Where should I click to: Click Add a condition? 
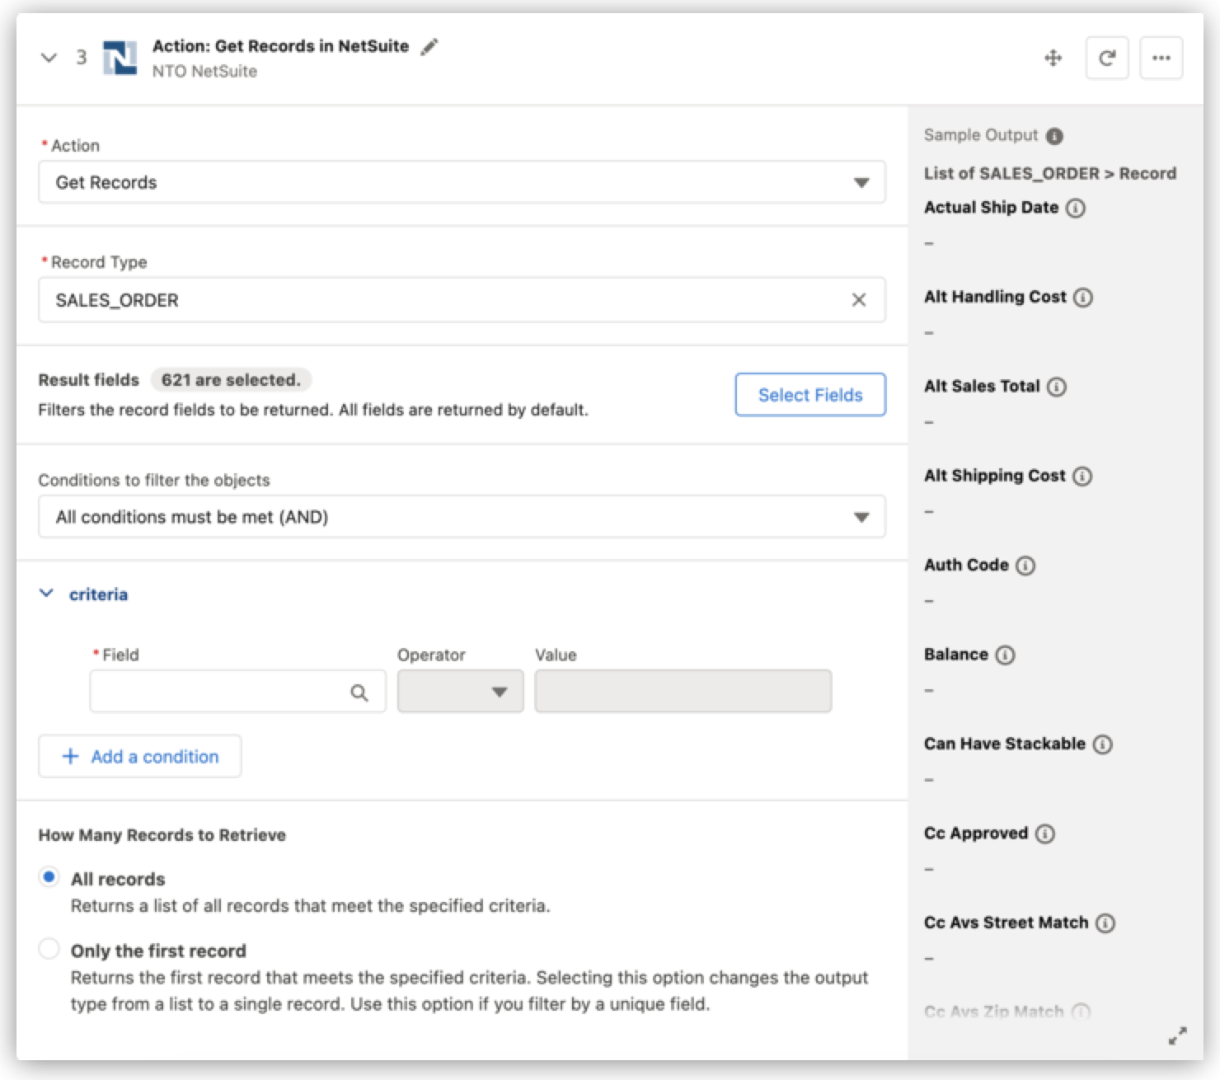click(139, 756)
